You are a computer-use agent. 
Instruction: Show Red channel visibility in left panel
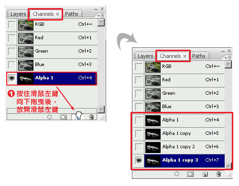[x=12, y=38]
